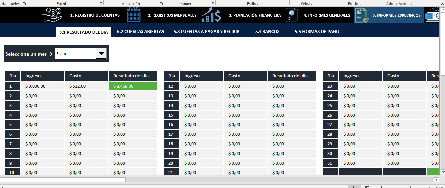Select the day 31 number cell
The width and height of the screenshot is (445, 188).
[x=331, y=163]
